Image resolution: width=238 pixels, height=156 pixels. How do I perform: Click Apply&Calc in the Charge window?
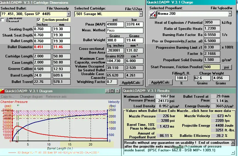pos(160,82)
